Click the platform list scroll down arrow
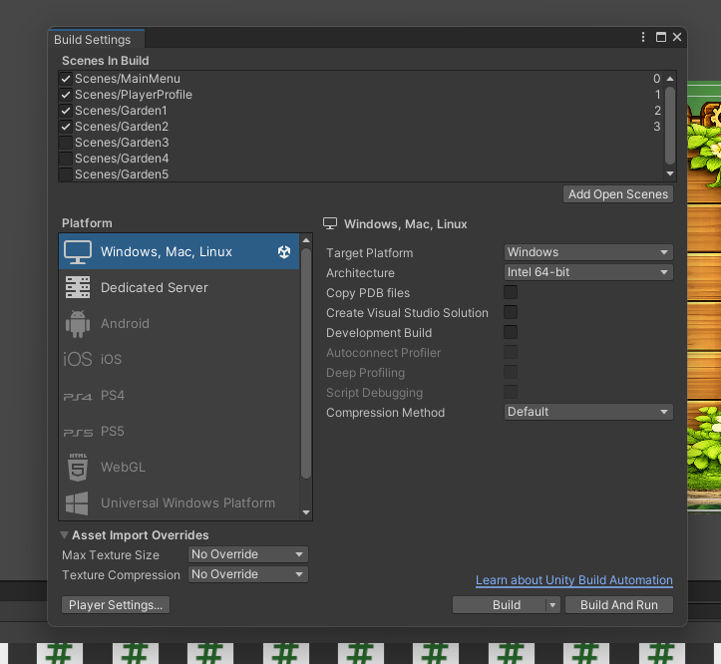 coord(306,512)
